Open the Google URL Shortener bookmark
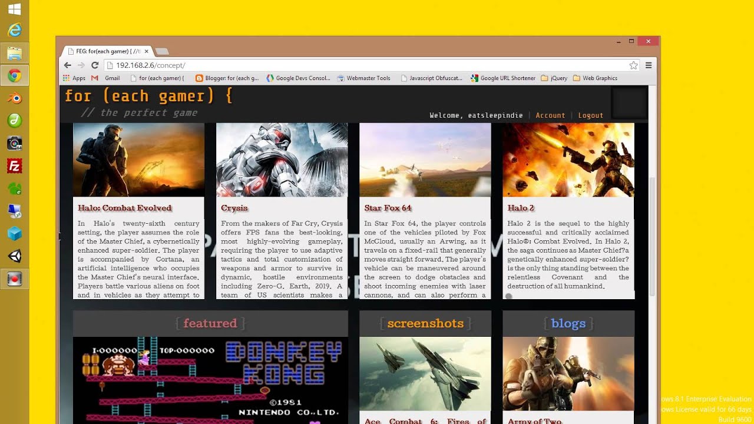 coord(503,78)
